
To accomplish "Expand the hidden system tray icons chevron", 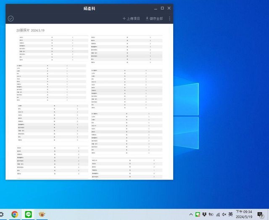I will [191, 214].
